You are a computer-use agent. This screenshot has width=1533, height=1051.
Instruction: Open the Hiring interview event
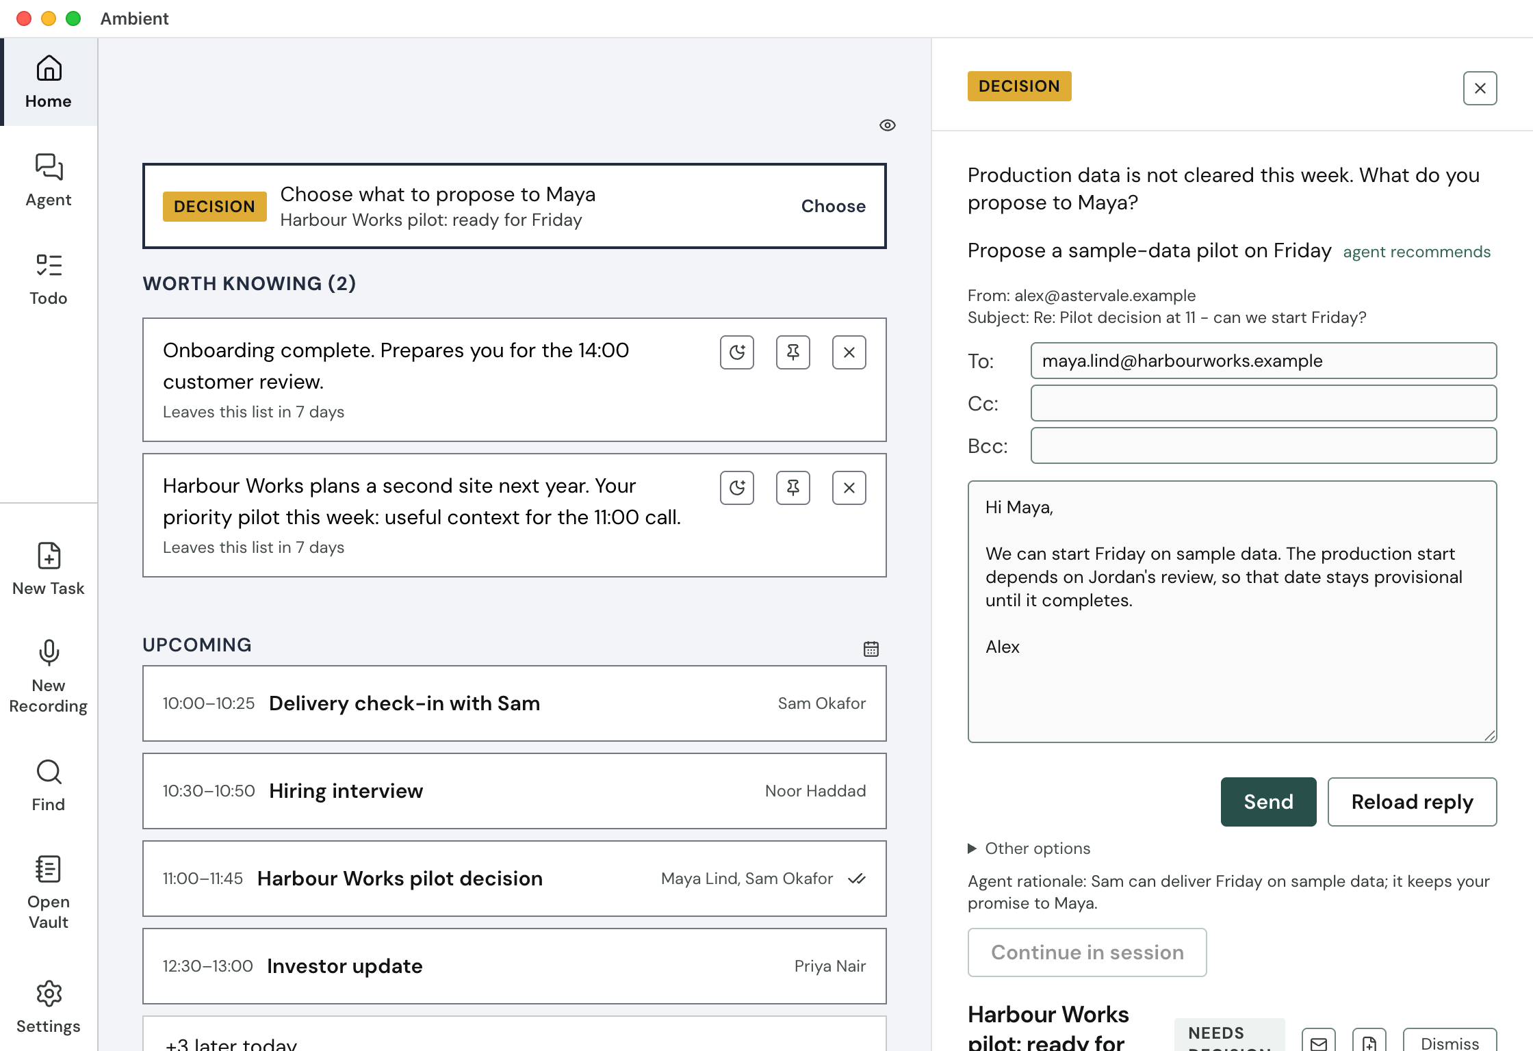tap(514, 791)
